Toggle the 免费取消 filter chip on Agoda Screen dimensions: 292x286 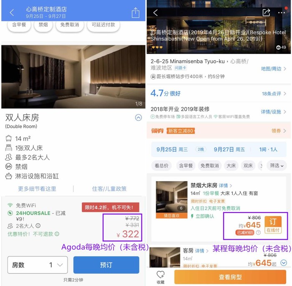pos(70,25)
